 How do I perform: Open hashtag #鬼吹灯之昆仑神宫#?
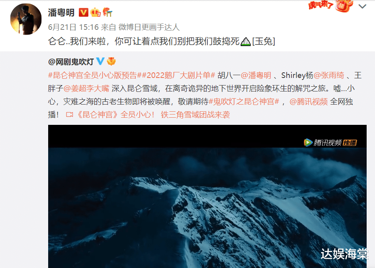pos(244,101)
